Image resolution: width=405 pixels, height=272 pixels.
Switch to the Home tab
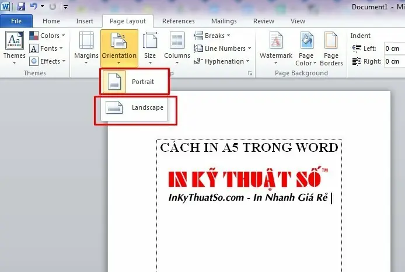[51, 21]
